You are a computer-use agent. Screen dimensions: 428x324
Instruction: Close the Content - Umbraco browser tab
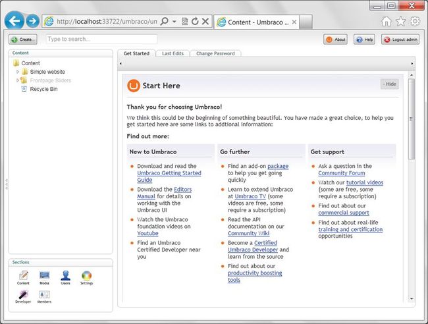(294, 22)
